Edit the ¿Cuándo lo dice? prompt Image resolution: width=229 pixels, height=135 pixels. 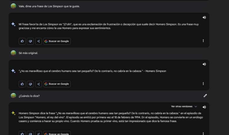[x=205, y=96]
